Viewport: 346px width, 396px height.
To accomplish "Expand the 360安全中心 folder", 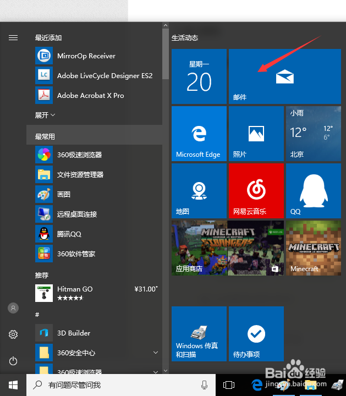I will click(156, 353).
